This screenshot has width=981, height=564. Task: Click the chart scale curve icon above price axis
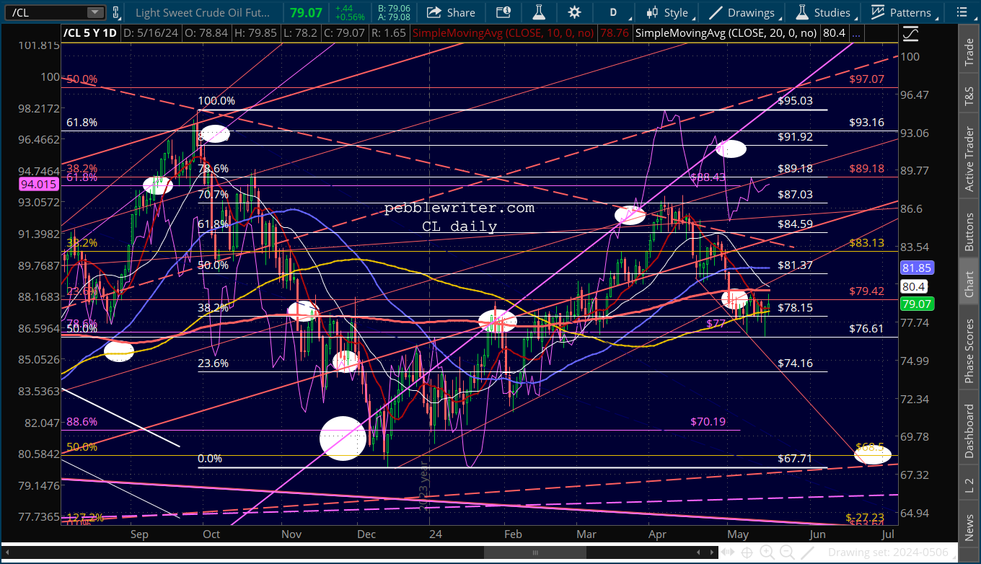(x=911, y=33)
